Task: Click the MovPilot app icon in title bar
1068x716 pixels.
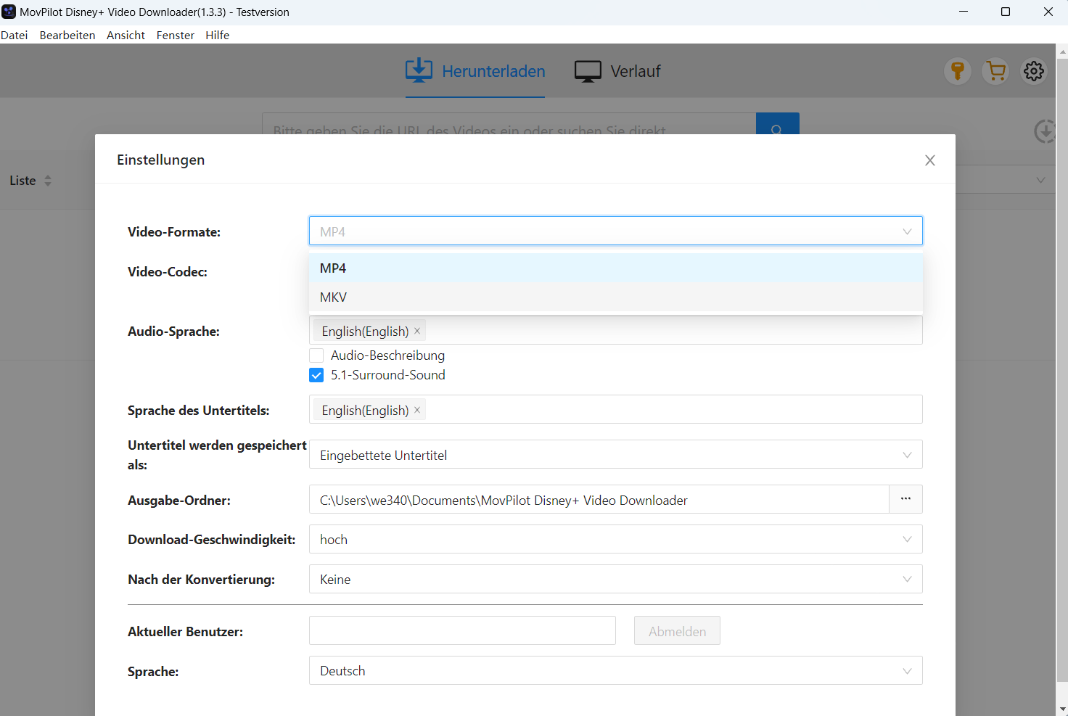Action: 9,12
